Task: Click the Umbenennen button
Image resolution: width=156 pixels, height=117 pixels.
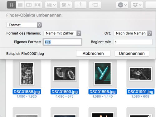Action: 132,53
